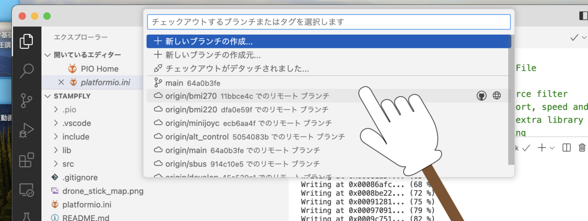Screen dimensions: 588x221
Task: Select 'Create new branch' option
Action: [328, 42]
